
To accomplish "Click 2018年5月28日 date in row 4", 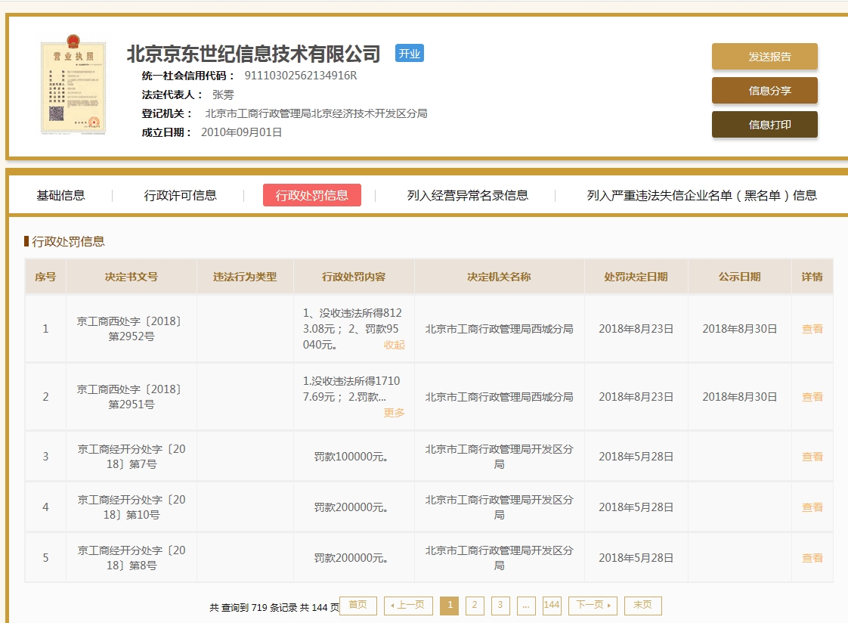I will click(636, 507).
